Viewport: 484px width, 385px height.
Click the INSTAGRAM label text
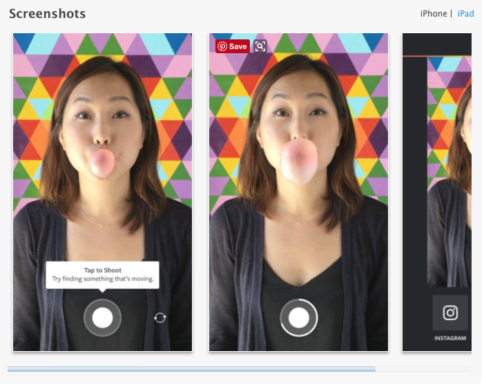[452, 339]
